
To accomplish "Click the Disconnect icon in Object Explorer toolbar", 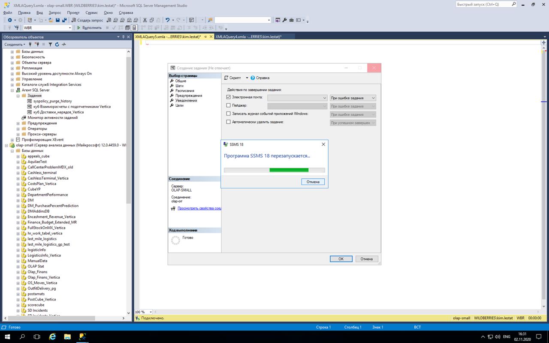I will tap(37, 44).
